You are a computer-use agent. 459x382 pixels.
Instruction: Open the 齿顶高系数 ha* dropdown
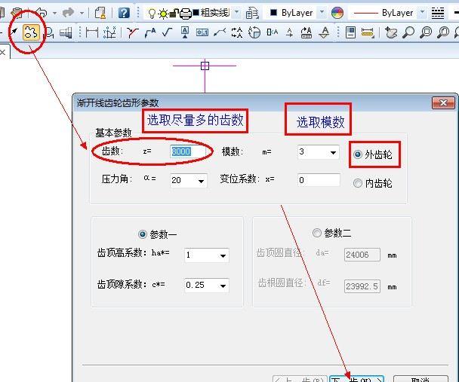coord(223,255)
